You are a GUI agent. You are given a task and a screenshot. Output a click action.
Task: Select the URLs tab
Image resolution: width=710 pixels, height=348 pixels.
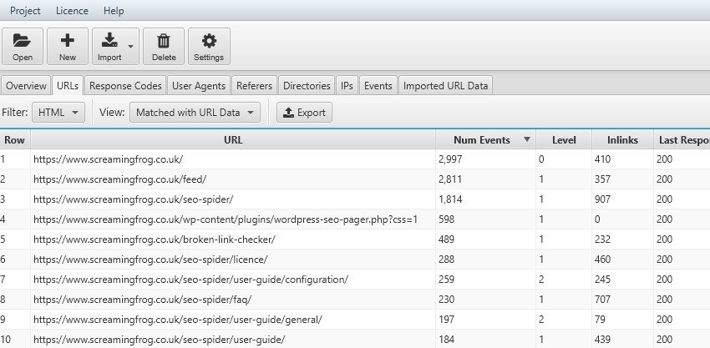coord(68,85)
